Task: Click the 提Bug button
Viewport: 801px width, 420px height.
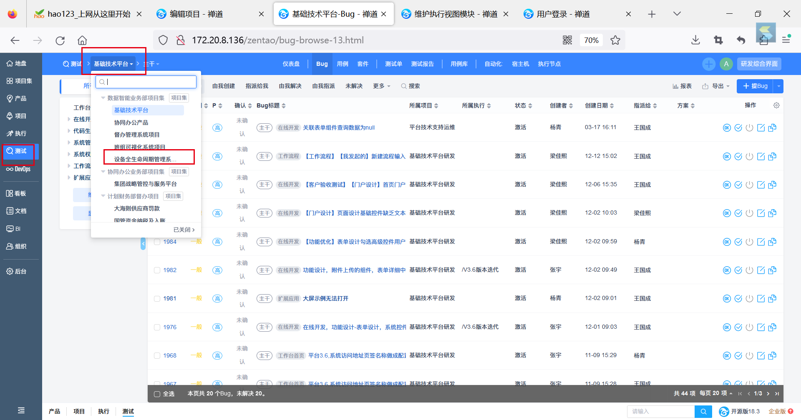Action: [755, 86]
